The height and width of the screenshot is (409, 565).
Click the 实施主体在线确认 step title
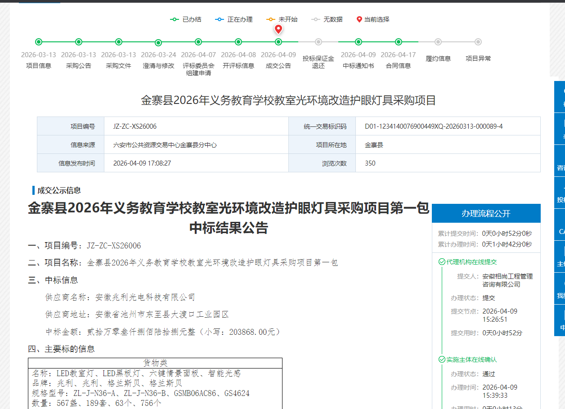point(471,360)
